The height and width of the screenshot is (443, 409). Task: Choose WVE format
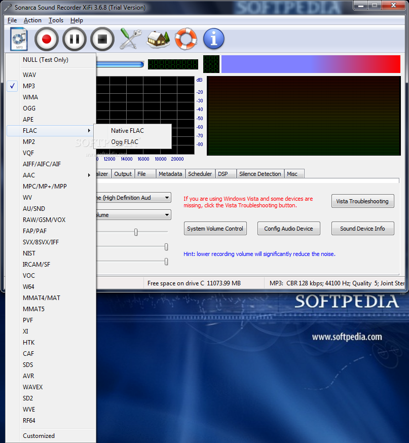click(x=51, y=410)
